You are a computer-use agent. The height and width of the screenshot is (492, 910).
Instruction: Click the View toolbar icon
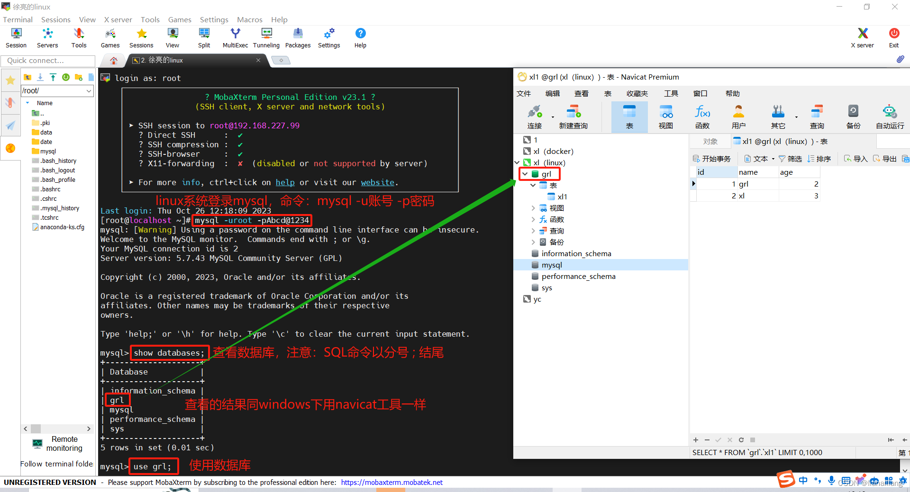click(x=173, y=38)
